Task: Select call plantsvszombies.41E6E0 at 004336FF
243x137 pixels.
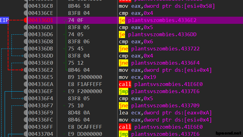Action: (x=161, y=127)
